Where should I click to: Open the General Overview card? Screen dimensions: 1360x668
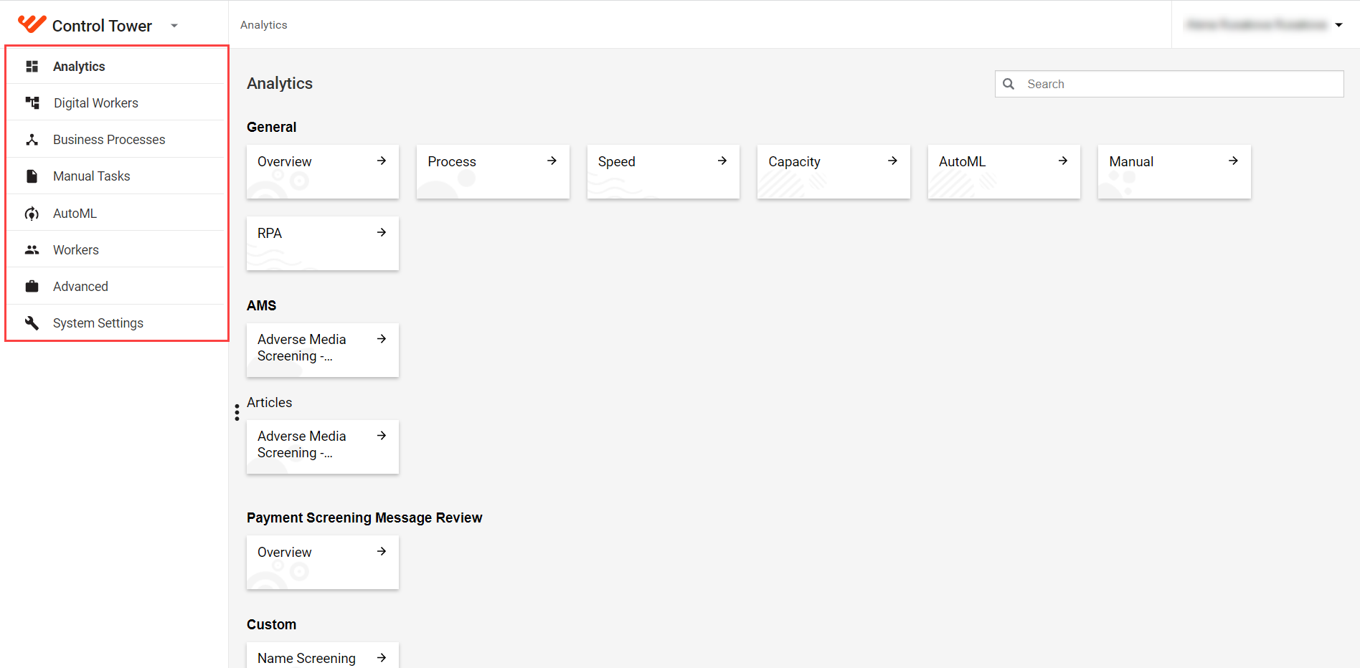(323, 172)
